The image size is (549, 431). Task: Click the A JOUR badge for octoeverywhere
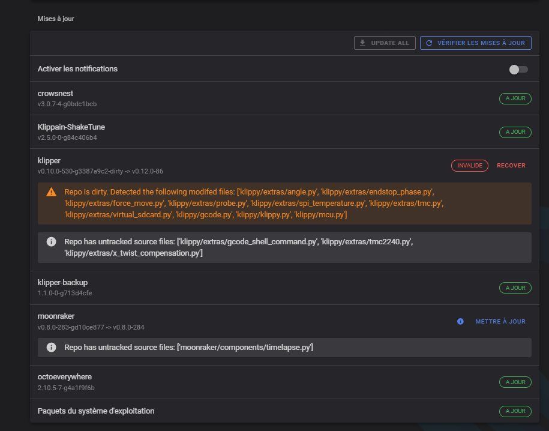[515, 382]
